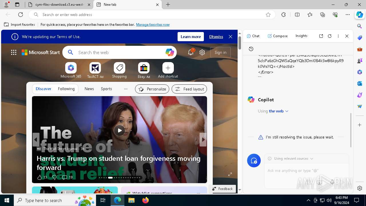
Task: Click Copilot icon in web search box
Action: (x=170, y=52)
